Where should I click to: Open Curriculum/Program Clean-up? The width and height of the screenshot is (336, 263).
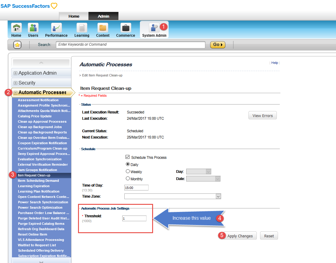pyautogui.click(x=42, y=148)
